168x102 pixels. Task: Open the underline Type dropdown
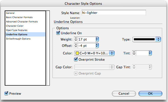[x=147, y=39]
